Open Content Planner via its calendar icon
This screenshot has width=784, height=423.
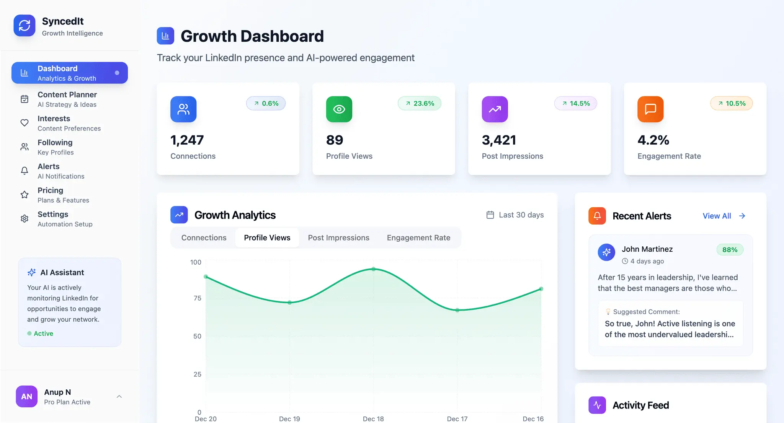(x=24, y=99)
